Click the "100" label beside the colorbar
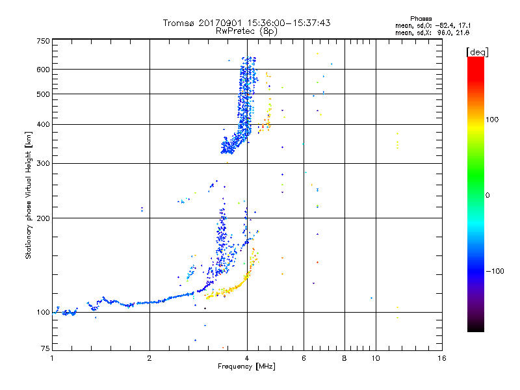520x390 pixels. pos(492,120)
